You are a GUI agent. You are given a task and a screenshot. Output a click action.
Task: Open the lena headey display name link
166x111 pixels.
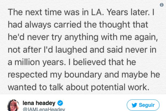(x=39, y=103)
